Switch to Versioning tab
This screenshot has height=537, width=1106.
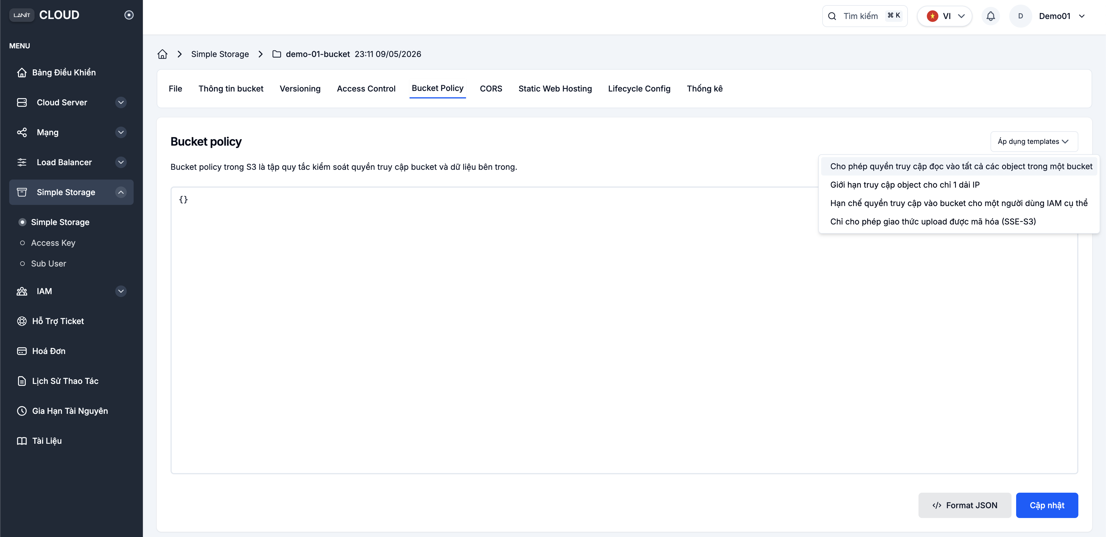click(x=300, y=89)
